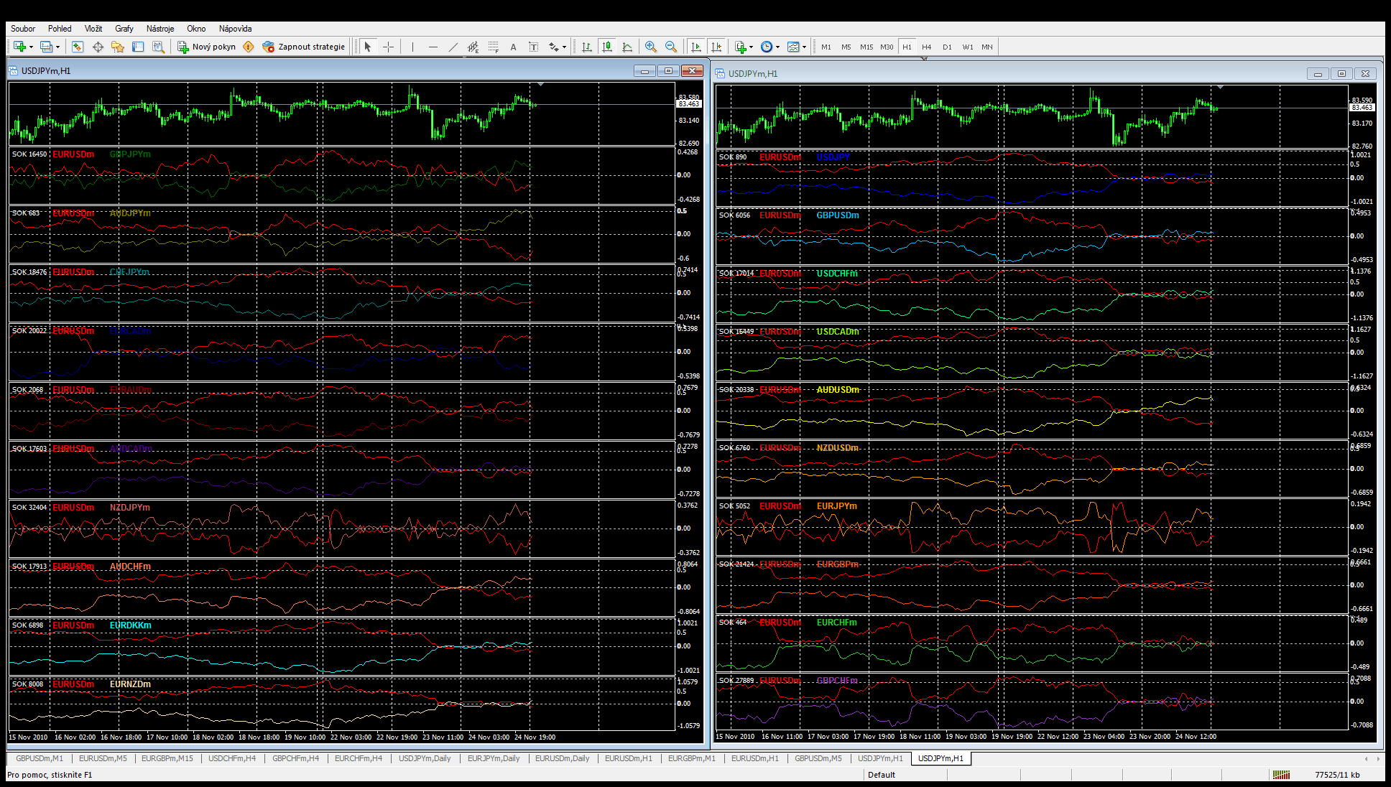This screenshot has width=1391, height=787.
Task: Select the H4 timeframe button
Action: click(927, 47)
